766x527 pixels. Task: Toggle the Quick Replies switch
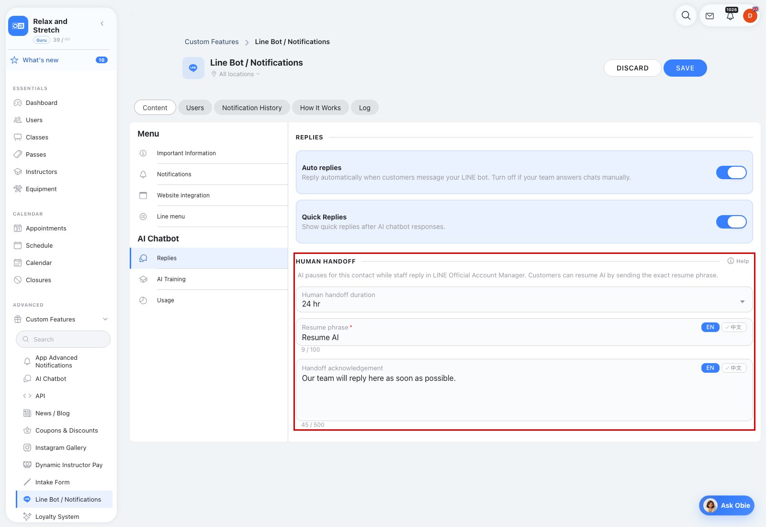(x=731, y=222)
